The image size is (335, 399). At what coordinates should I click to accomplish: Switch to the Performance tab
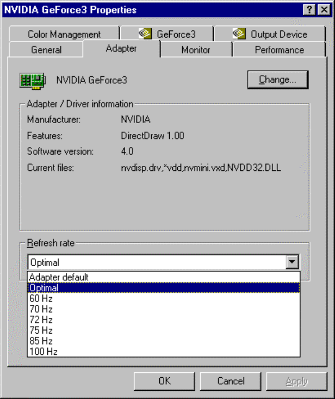[280, 50]
